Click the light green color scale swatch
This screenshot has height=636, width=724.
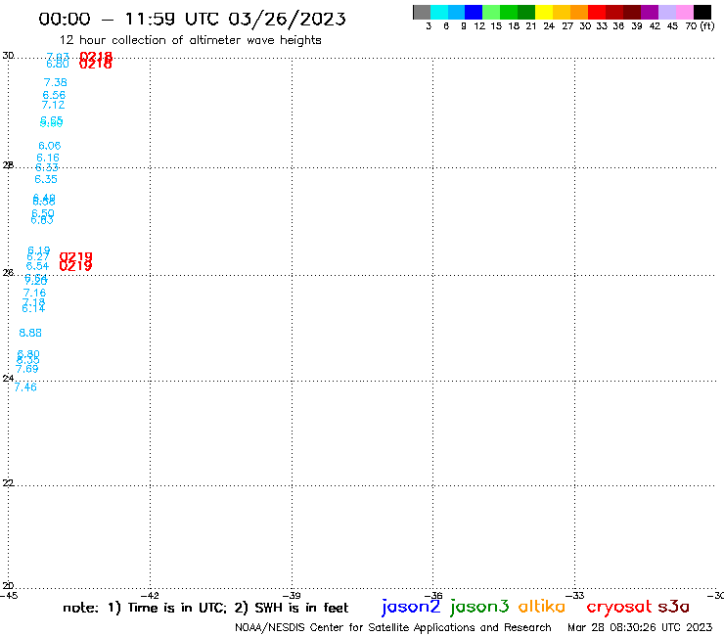click(x=491, y=12)
